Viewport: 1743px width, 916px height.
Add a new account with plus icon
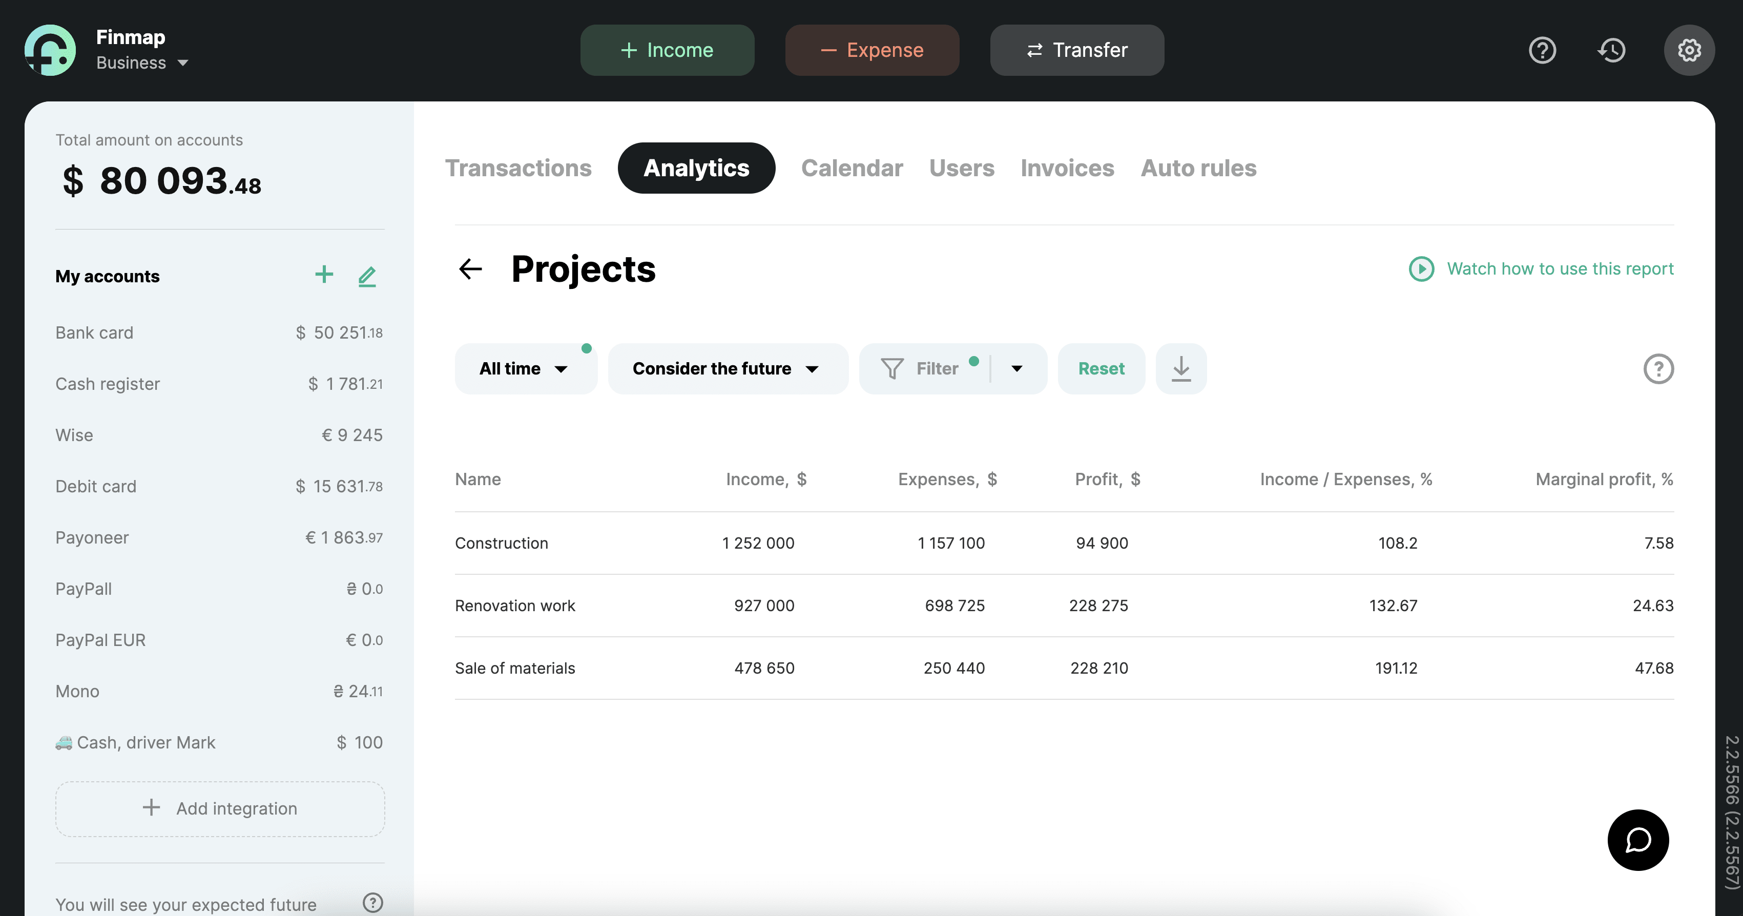pos(324,275)
